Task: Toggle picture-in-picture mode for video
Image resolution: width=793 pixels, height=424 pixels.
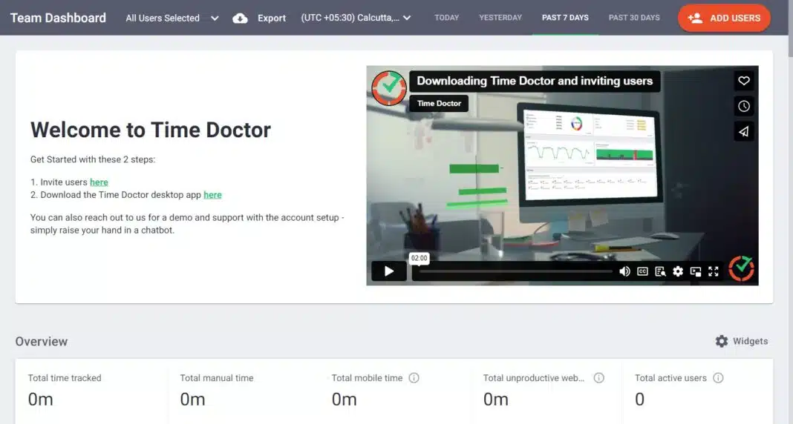Action: click(696, 271)
